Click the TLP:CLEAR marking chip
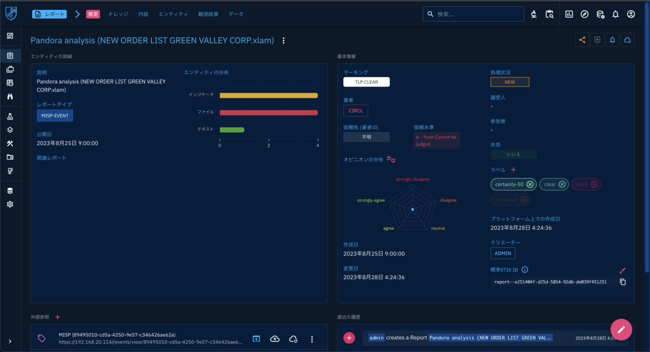The image size is (650, 352). point(366,82)
